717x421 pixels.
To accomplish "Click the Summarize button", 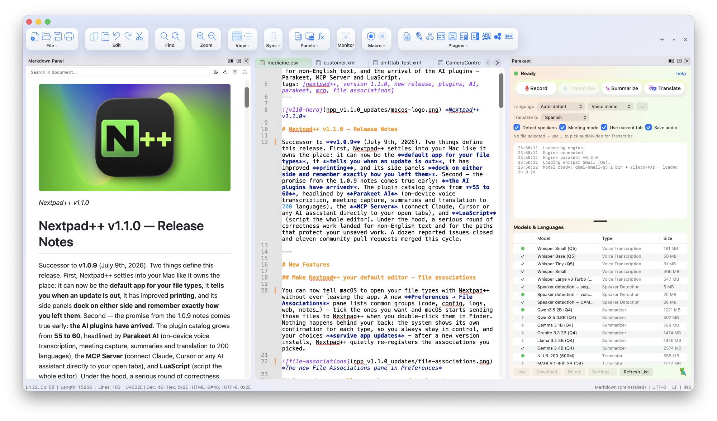I will (622, 88).
